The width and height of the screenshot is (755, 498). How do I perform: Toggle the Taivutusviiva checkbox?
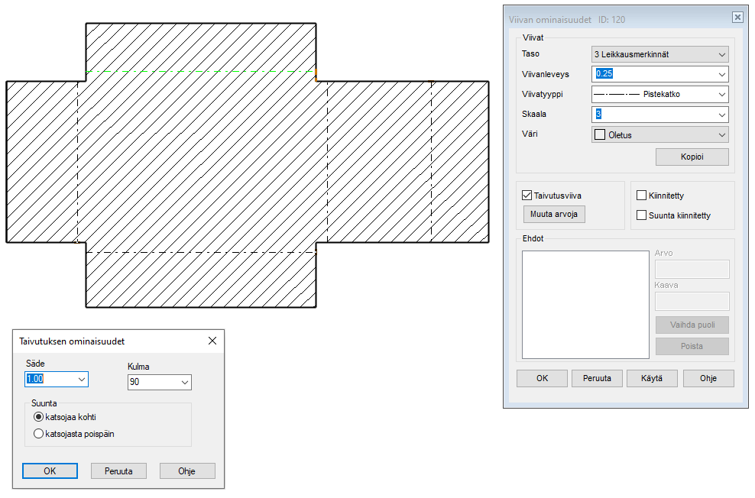point(527,196)
